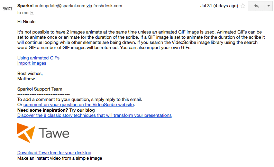Star this Sparkol email

(x=243, y=6)
